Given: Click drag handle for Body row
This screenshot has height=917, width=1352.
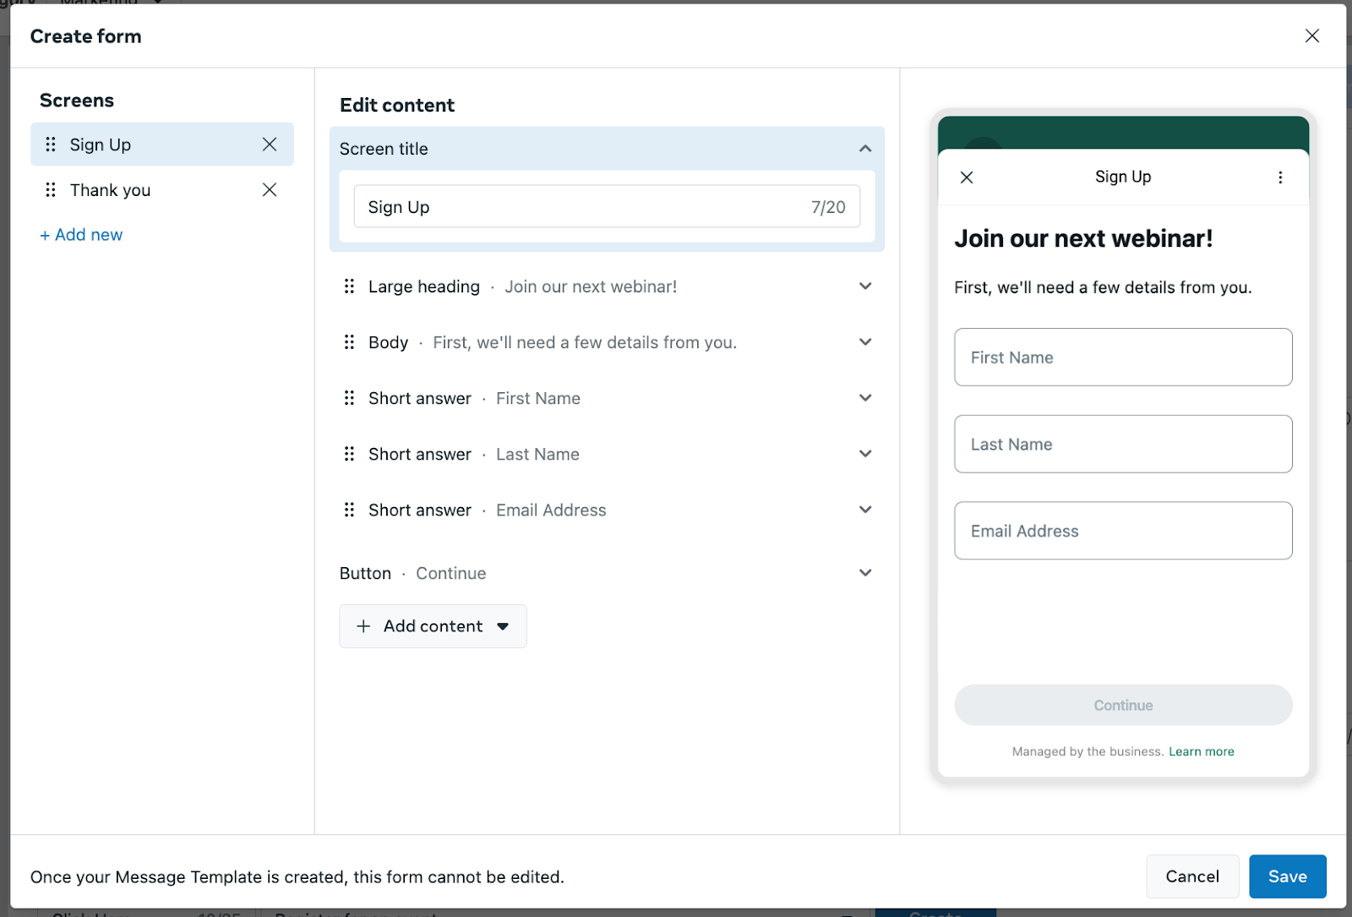Looking at the screenshot, I should 349,342.
